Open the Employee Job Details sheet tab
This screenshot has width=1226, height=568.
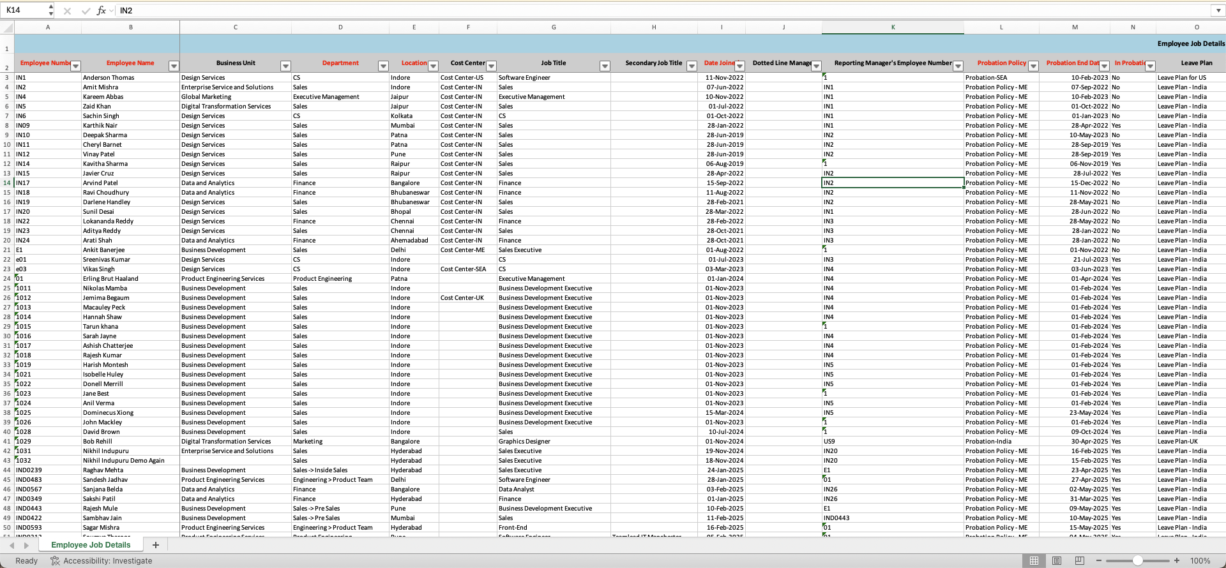pyautogui.click(x=91, y=545)
